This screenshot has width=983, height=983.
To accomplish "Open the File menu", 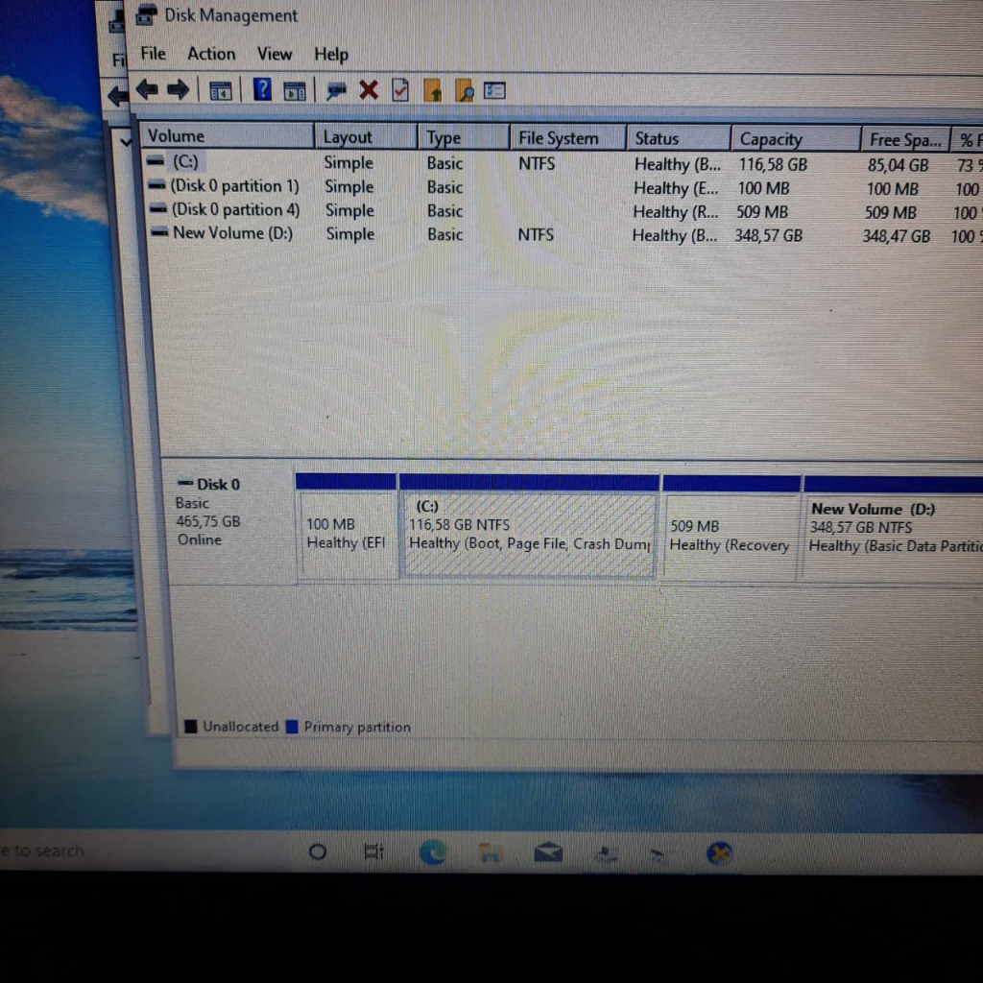I will tap(153, 54).
